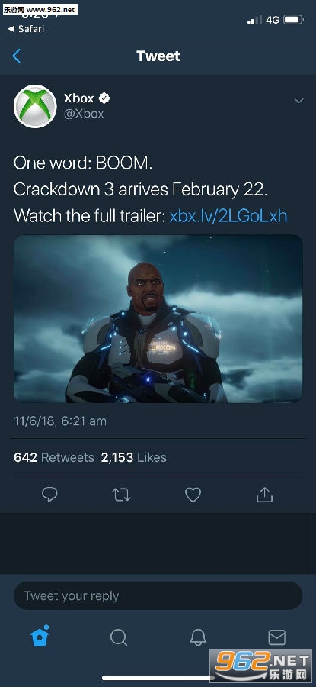Viewport: 316px width, 687px height.
Task: Open the Search tab magnifier icon
Action: (119, 637)
